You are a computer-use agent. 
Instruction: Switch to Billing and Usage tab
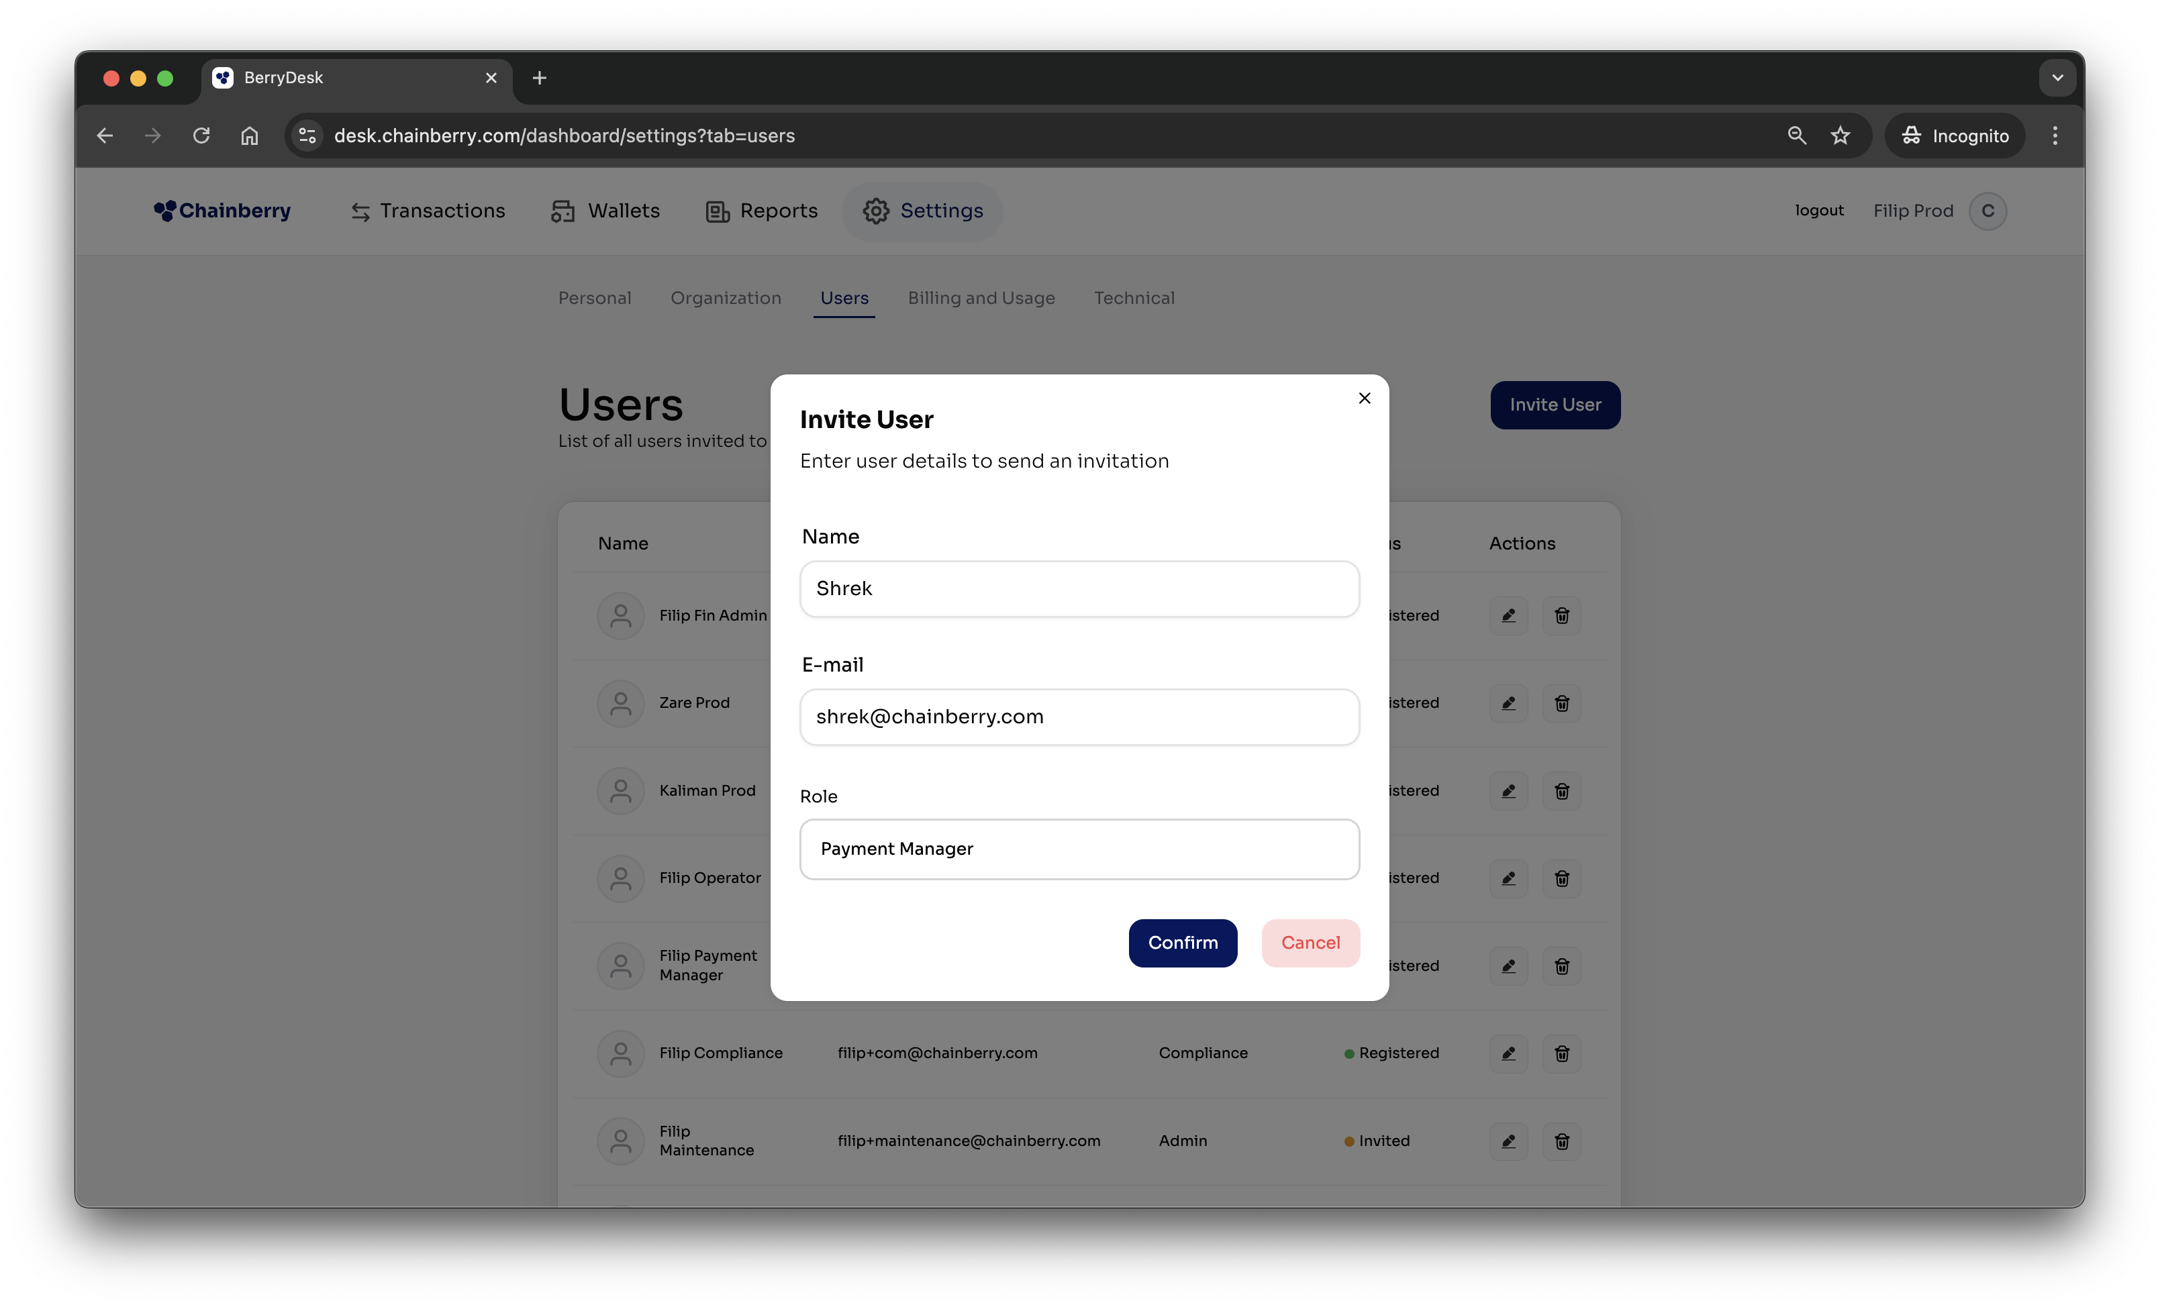pyautogui.click(x=981, y=298)
